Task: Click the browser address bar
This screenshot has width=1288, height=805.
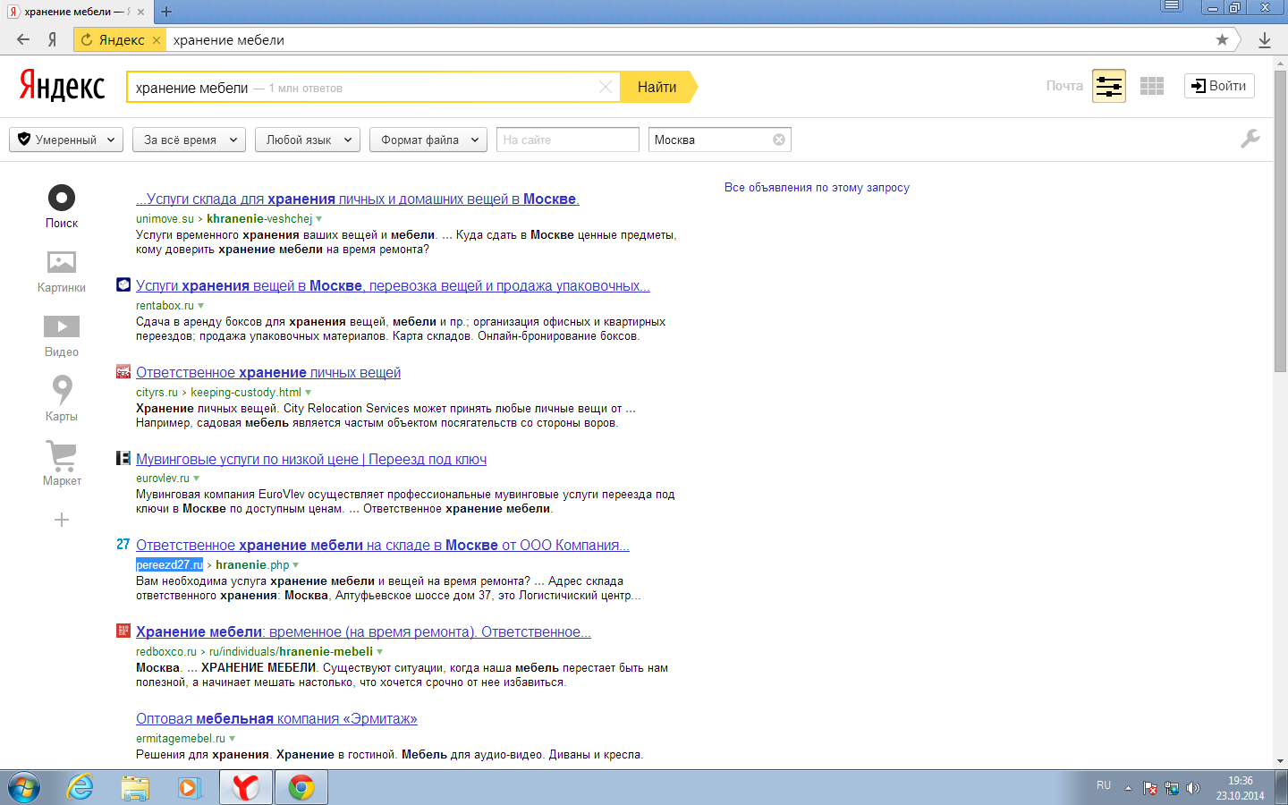Action: [689, 39]
